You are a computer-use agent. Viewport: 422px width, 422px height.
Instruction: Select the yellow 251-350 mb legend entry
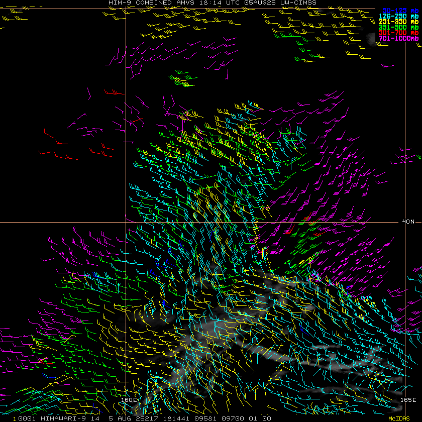point(398,22)
